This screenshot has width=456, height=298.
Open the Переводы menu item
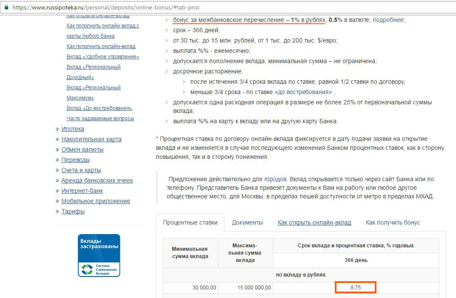pos(75,160)
